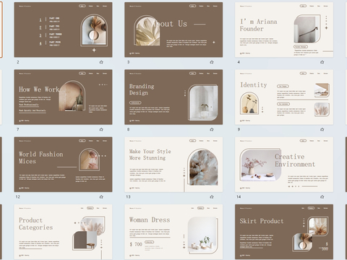Click slide number 3 label
The image size is (347, 260).
[x=129, y=62]
